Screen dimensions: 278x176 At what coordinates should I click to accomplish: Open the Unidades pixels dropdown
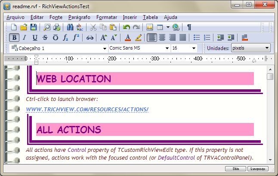[267, 48]
